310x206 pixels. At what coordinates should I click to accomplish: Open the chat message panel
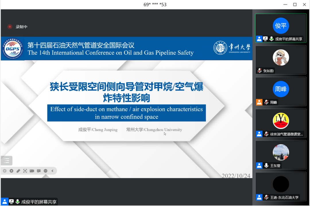(38, 171)
